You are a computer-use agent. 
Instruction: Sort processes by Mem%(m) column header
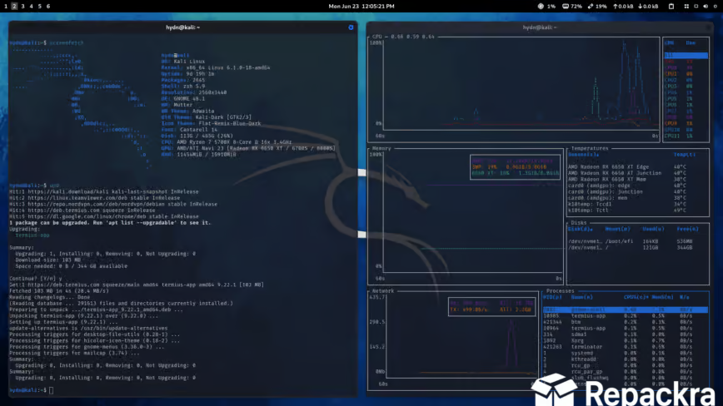tap(662, 297)
